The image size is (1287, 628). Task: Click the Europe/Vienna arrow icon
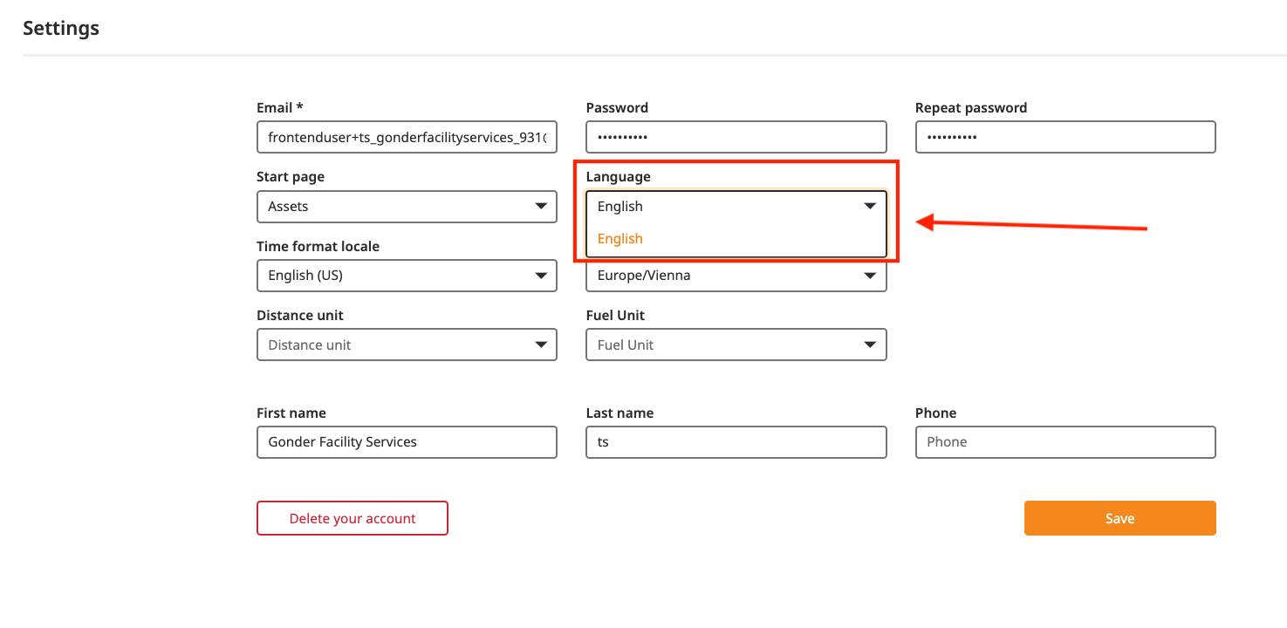tap(869, 276)
